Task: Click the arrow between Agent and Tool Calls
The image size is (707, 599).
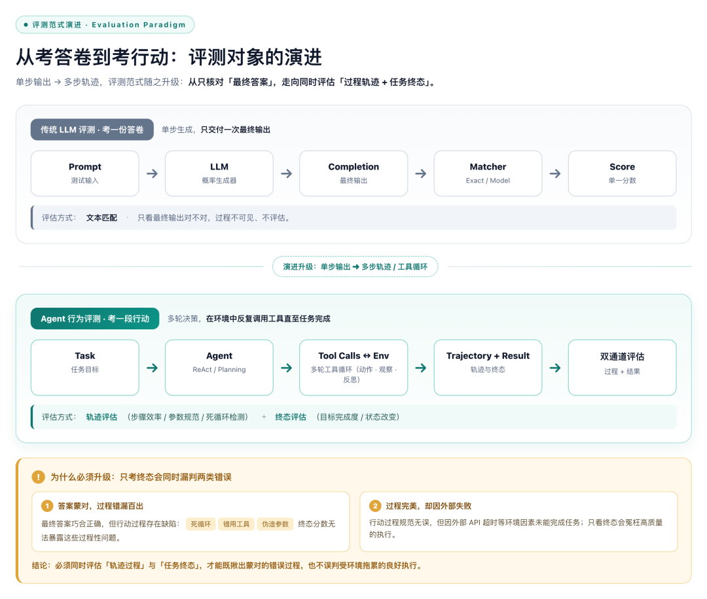Action: [x=286, y=368]
